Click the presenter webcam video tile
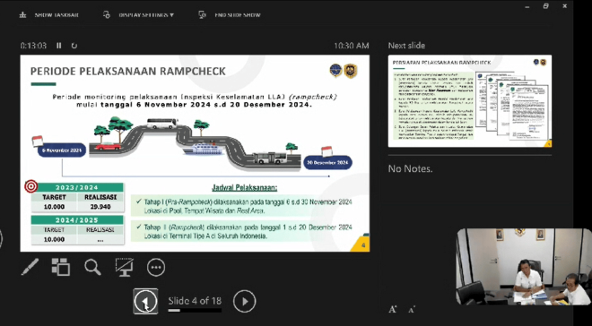The image size is (592, 326). 524,267
